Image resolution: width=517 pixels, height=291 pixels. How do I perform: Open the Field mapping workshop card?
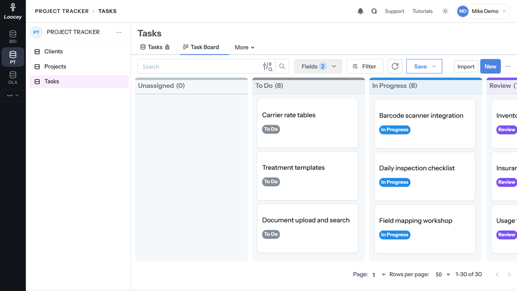click(x=425, y=229)
